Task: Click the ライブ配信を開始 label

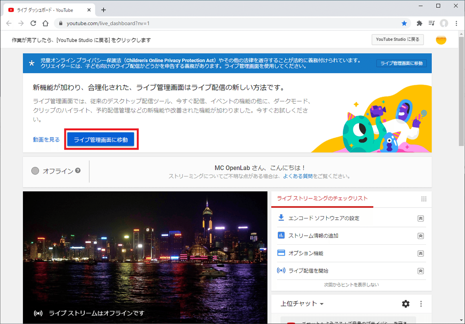Action: [x=308, y=271]
